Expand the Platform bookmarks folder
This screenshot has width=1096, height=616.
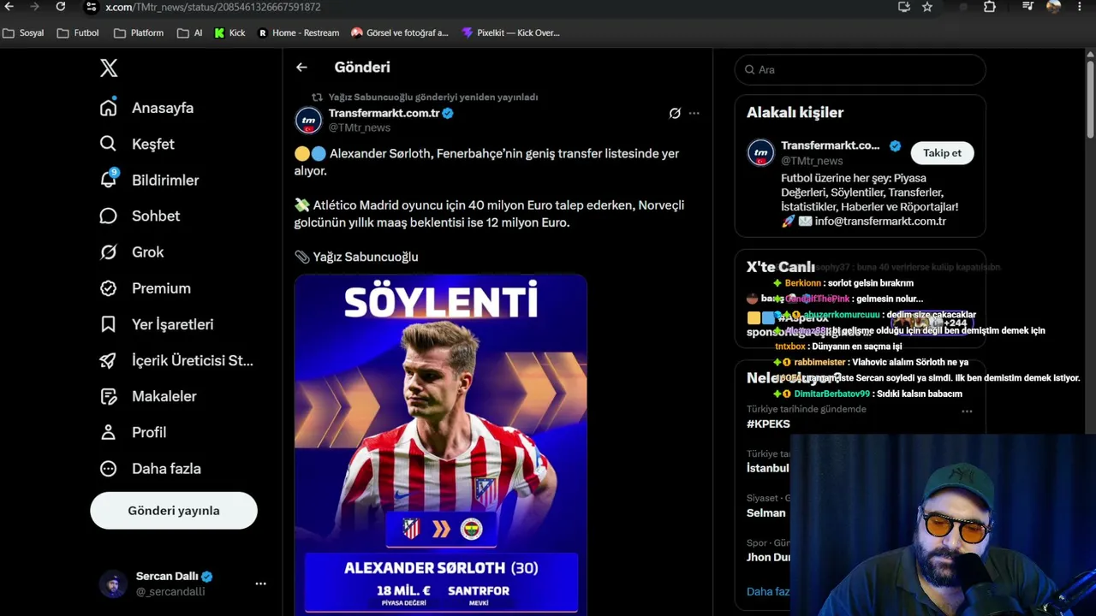click(139, 33)
